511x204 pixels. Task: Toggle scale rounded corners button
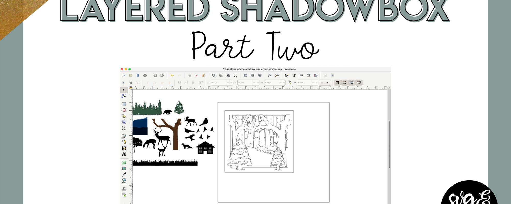344,82
